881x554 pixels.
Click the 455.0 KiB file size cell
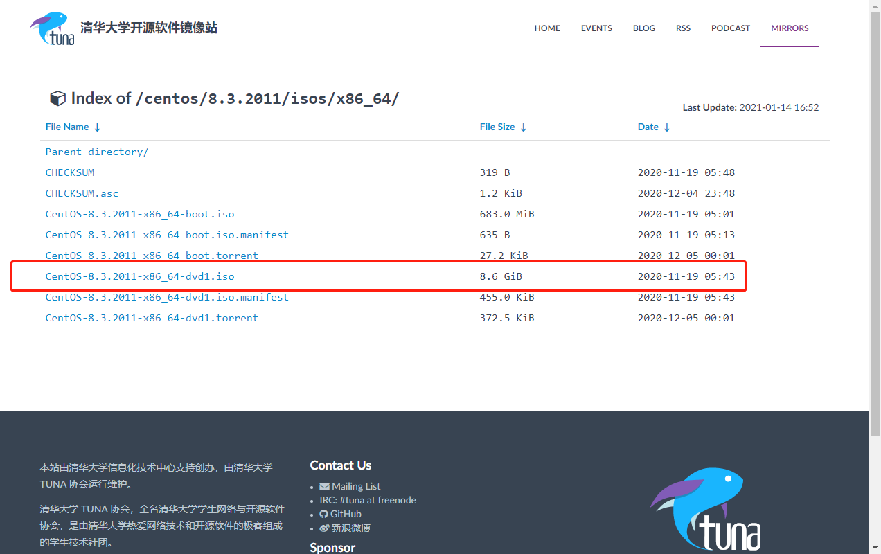click(507, 297)
